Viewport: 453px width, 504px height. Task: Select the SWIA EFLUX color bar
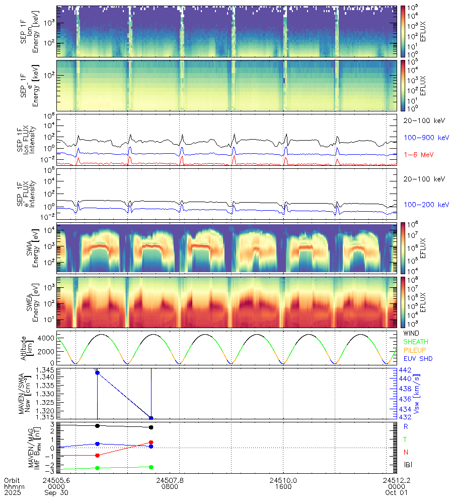pyautogui.click(x=404, y=247)
